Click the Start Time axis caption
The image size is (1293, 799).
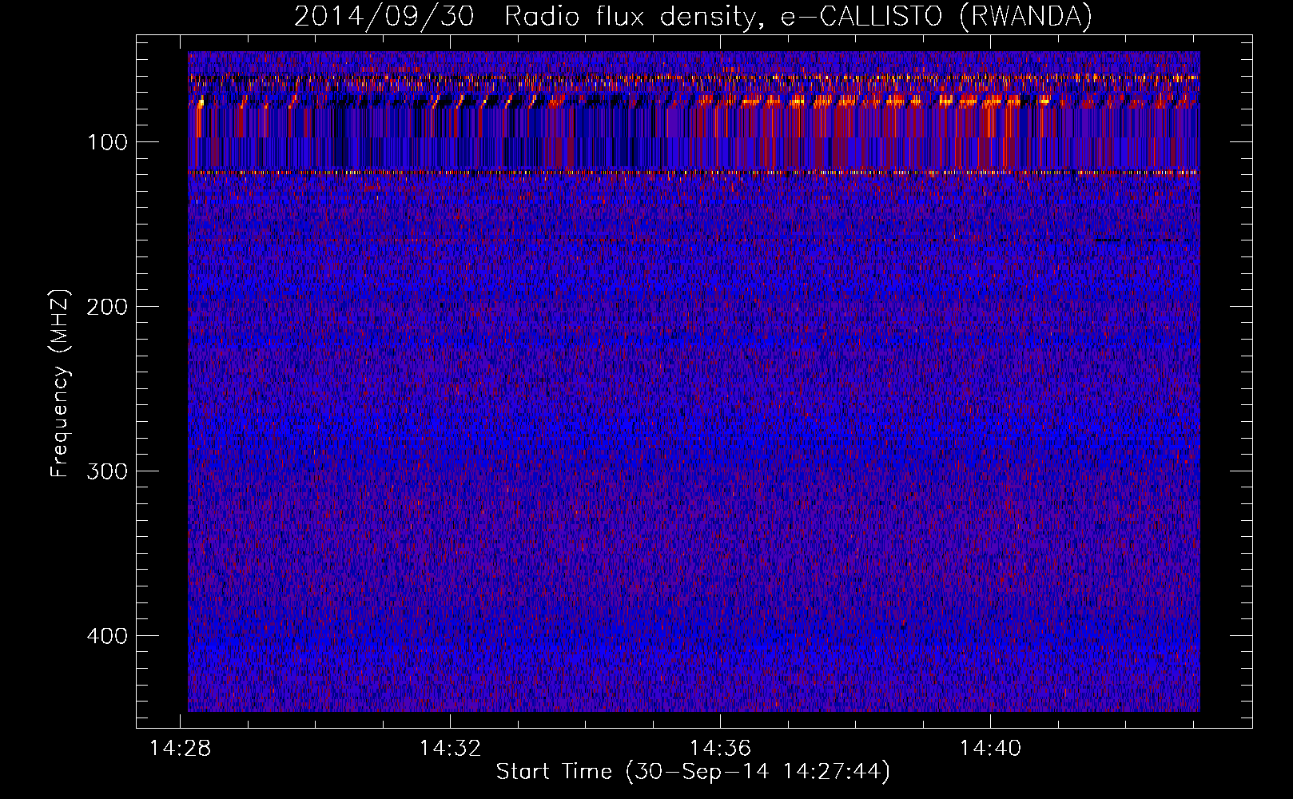(x=693, y=772)
